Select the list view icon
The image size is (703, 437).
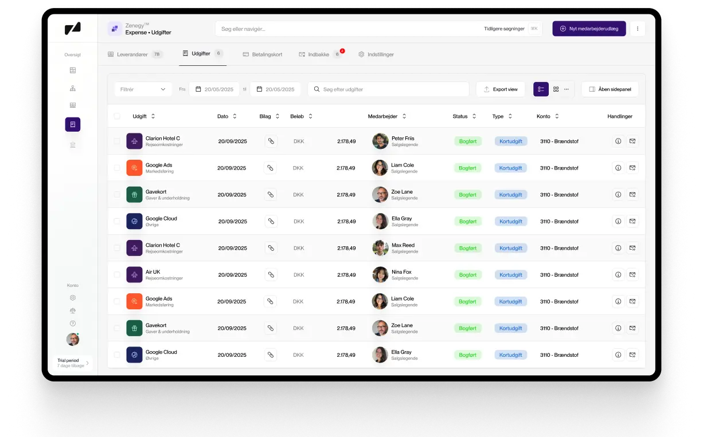(x=541, y=89)
